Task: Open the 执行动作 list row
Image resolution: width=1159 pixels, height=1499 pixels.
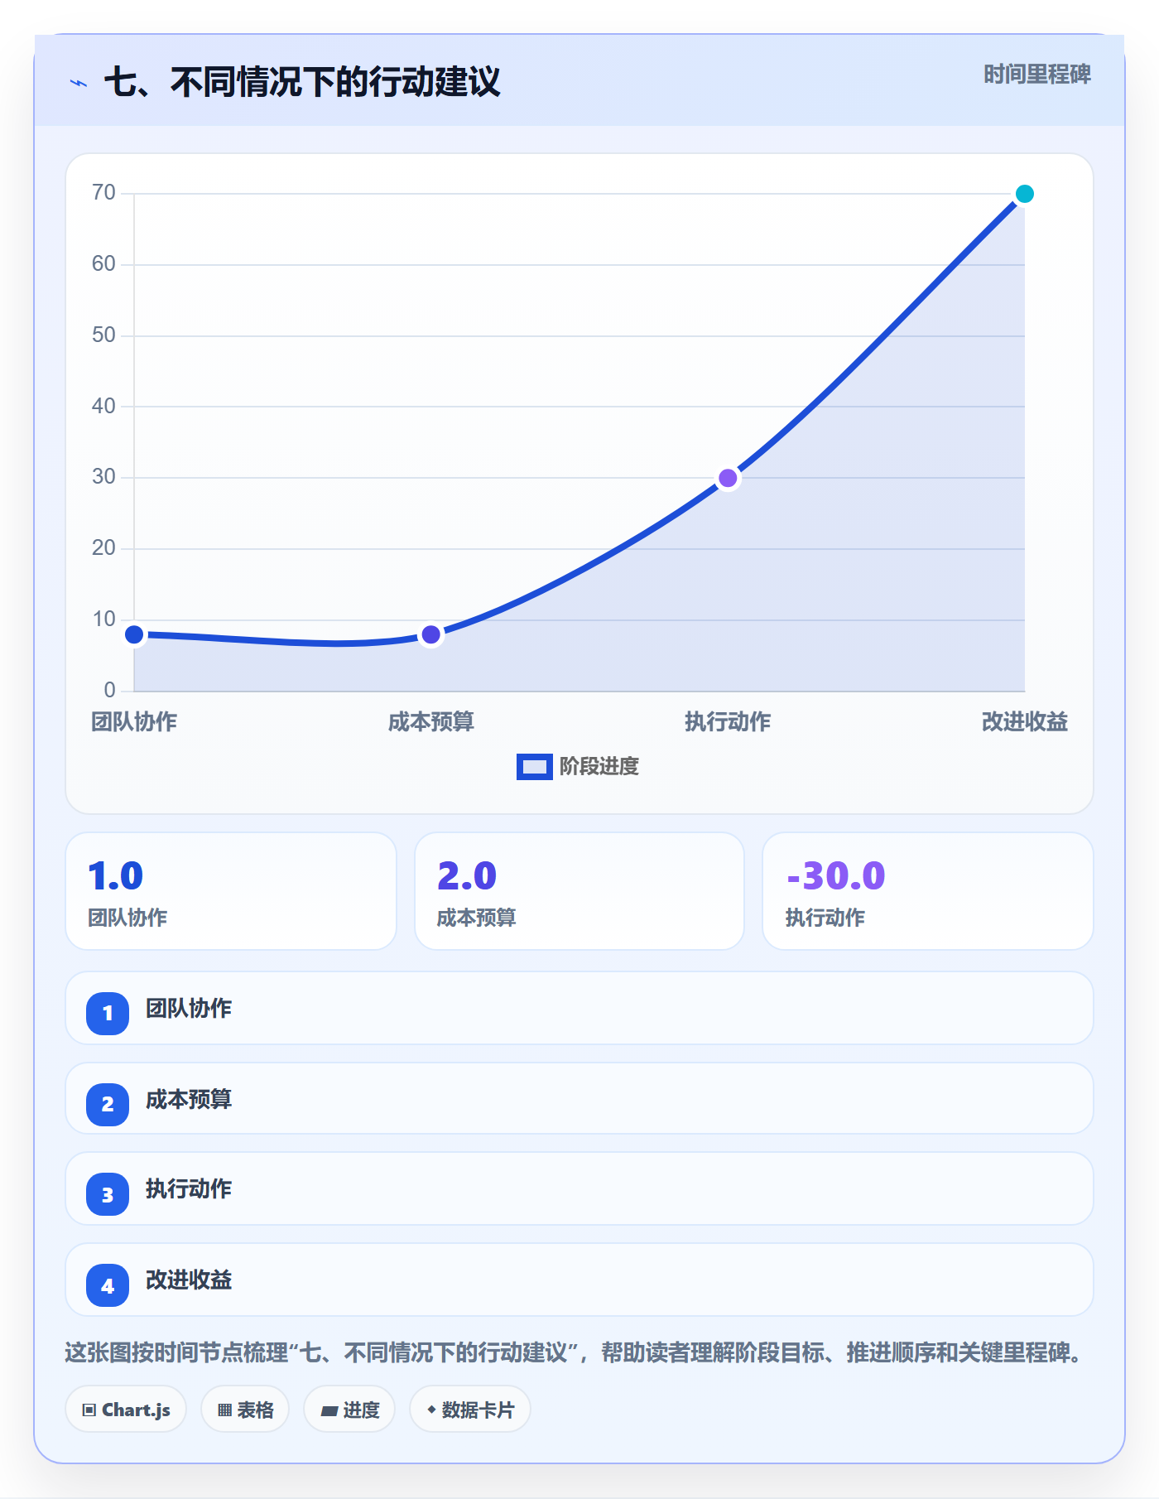Action: pyautogui.click(x=579, y=1188)
